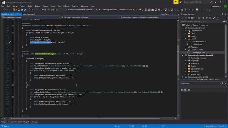Select BluetoothInfo.cs in Solution Explorer
The height and width of the screenshot is (128, 228).
click(x=199, y=42)
